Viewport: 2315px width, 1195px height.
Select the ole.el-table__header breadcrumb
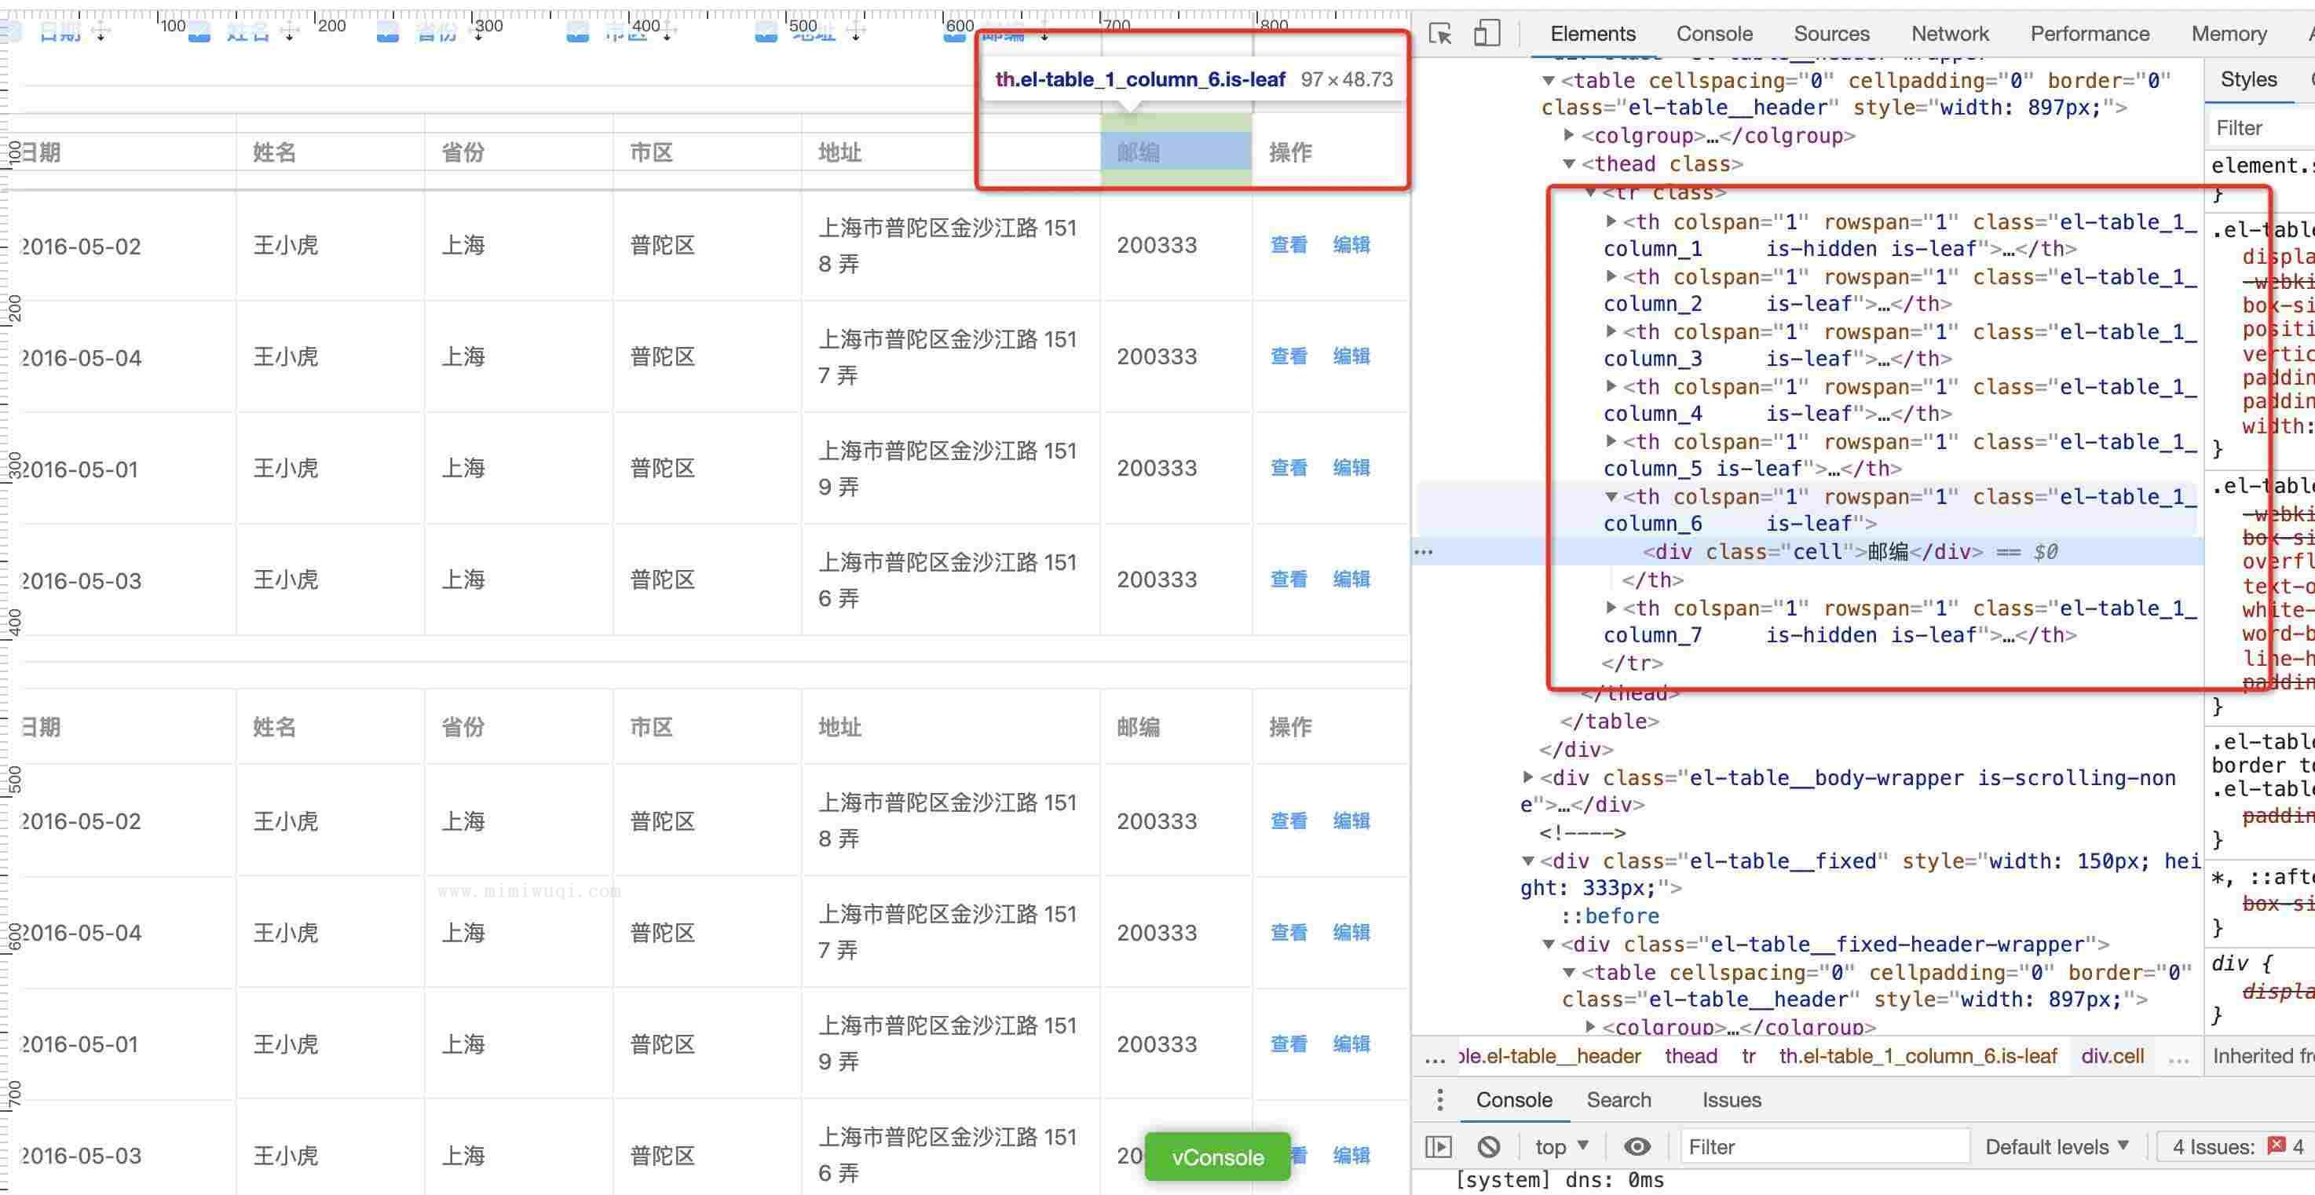click(x=1549, y=1057)
